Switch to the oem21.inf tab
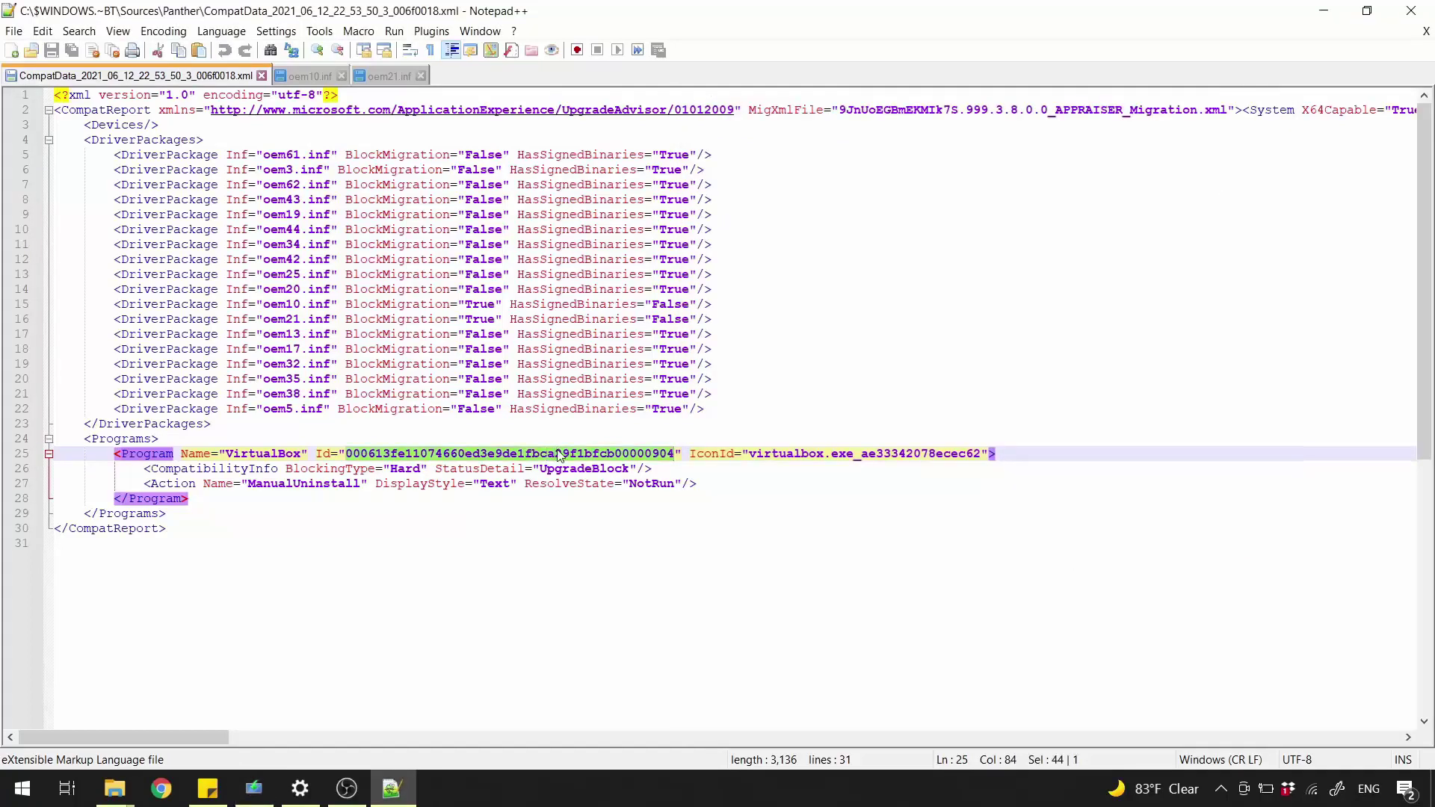The width and height of the screenshot is (1435, 807). tap(389, 76)
